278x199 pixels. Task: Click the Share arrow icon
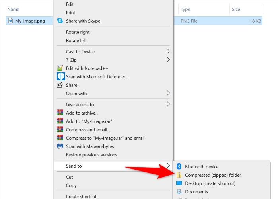(x=60, y=85)
